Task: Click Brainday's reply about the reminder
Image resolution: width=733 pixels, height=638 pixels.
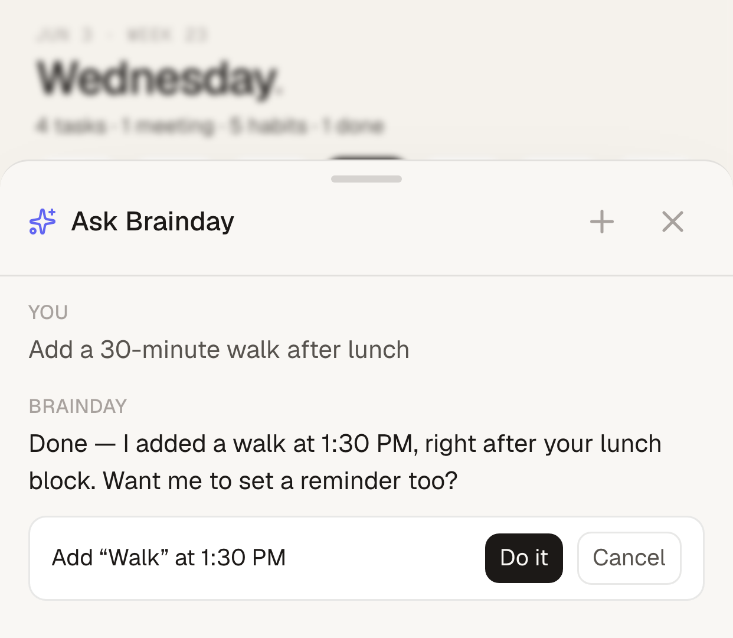Action: coord(345,462)
